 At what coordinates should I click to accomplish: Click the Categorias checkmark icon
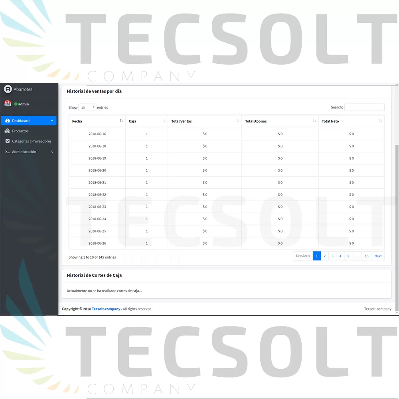[7, 141]
